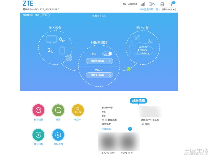Click the 4.23Kb/s download speed
Screen dimensions: 208x155
point(143,50)
